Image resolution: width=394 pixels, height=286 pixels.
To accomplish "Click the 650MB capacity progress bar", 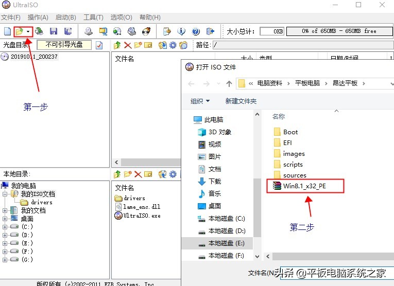I will coord(339,31).
